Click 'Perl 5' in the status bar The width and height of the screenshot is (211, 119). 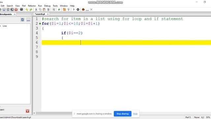pyautogui.click(x=188, y=117)
